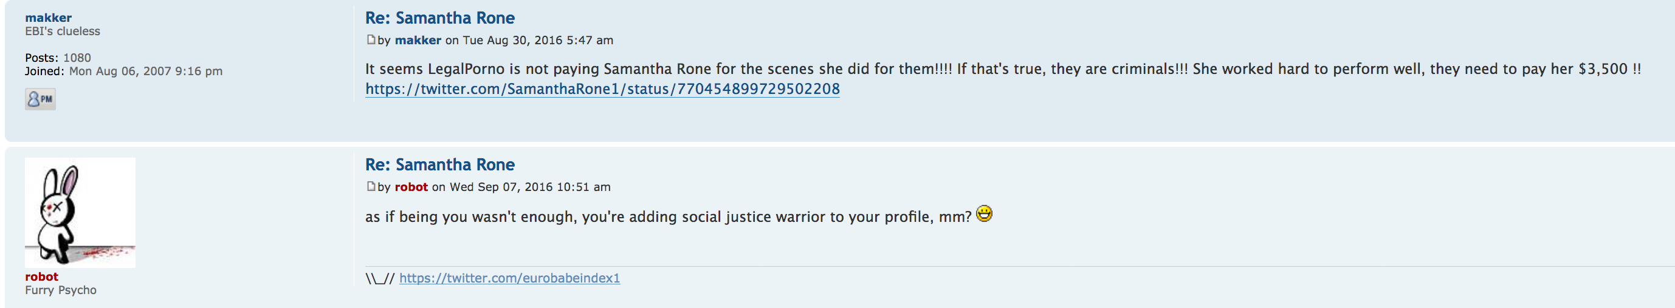This screenshot has height=308, width=1675.
Task: Open robot's bunny avatar image
Action: click(80, 212)
